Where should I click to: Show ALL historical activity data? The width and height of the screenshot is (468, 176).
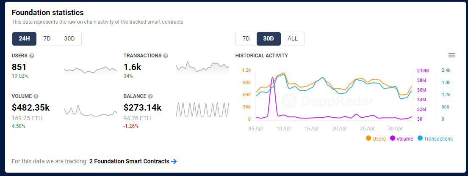293,39
